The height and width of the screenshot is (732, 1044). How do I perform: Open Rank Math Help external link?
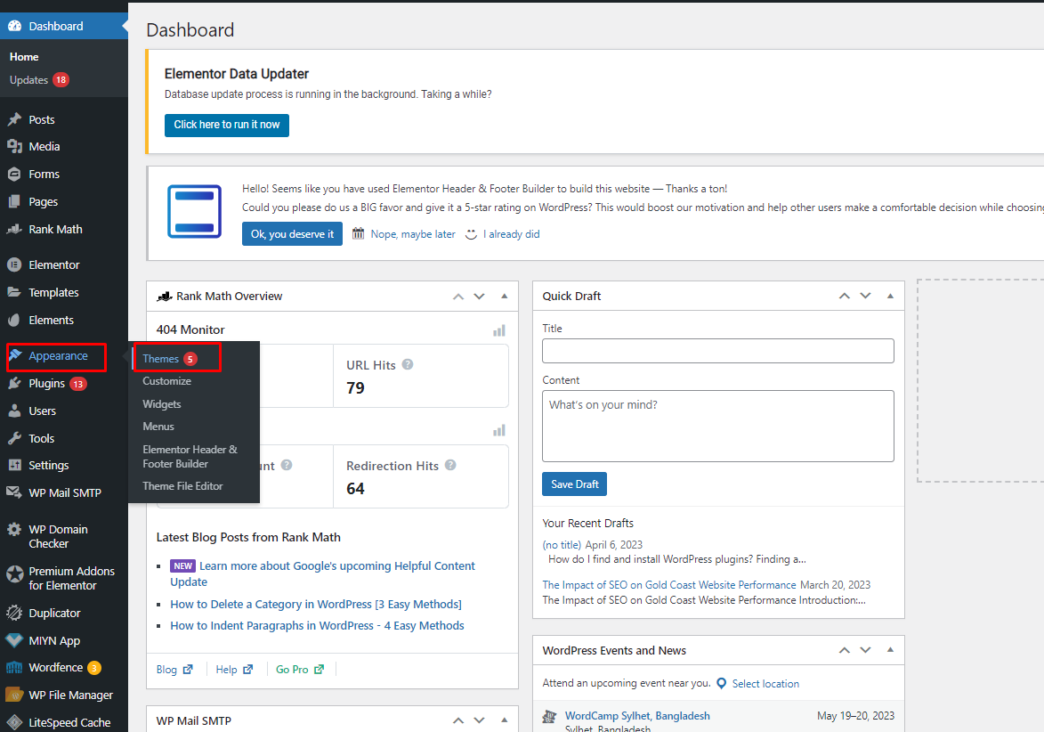tap(234, 670)
